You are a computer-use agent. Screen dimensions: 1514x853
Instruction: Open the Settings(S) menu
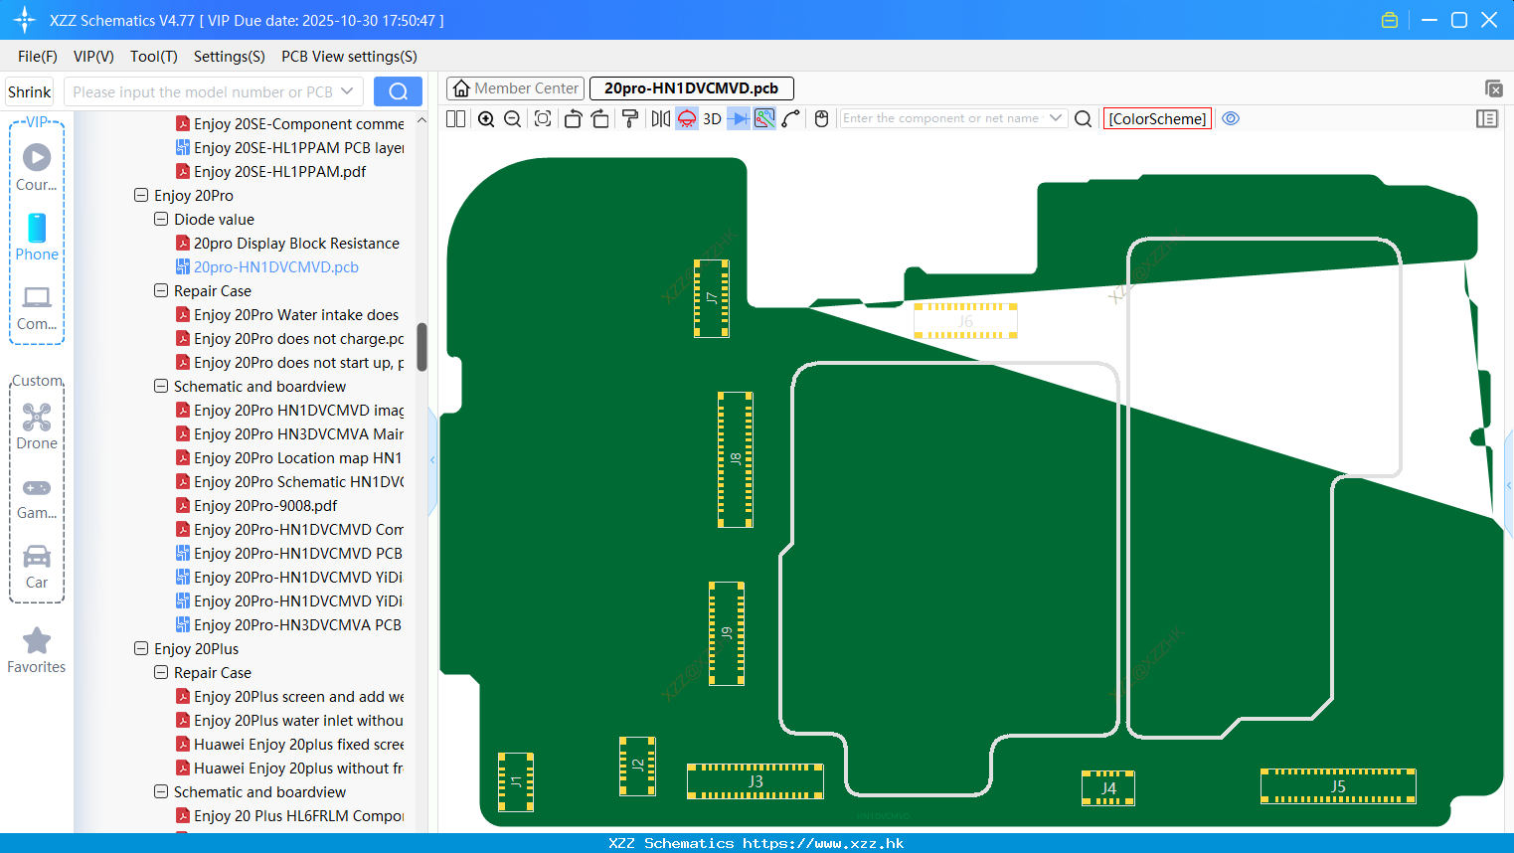(230, 57)
